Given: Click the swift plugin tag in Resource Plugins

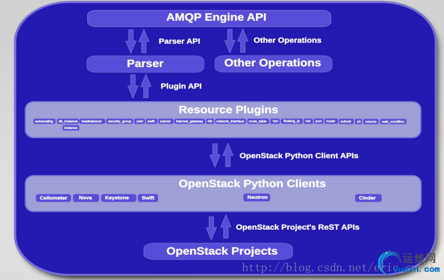Looking at the screenshot, I should pyautogui.click(x=152, y=121).
